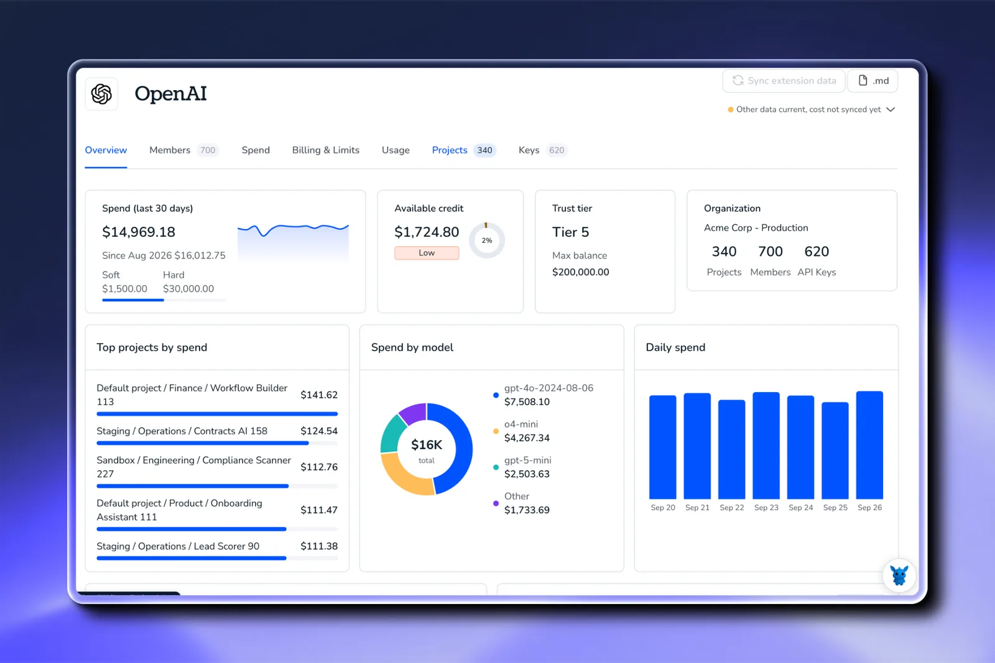Click the gpt-5-mini model label
This screenshot has width=995, height=663.
(x=528, y=460)
